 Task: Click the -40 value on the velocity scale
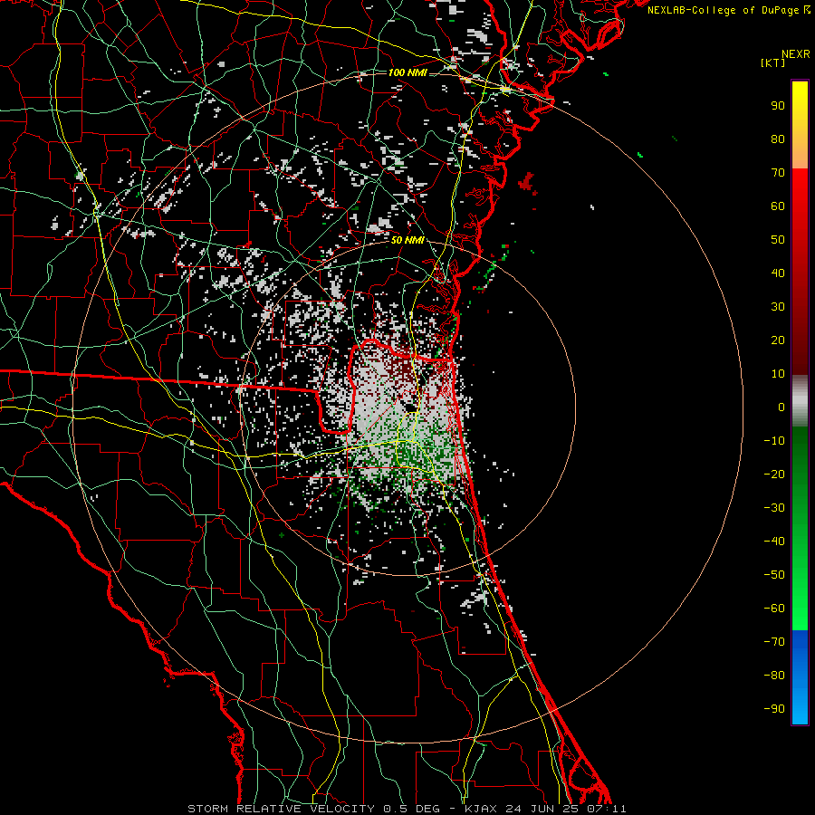[774, 542]
